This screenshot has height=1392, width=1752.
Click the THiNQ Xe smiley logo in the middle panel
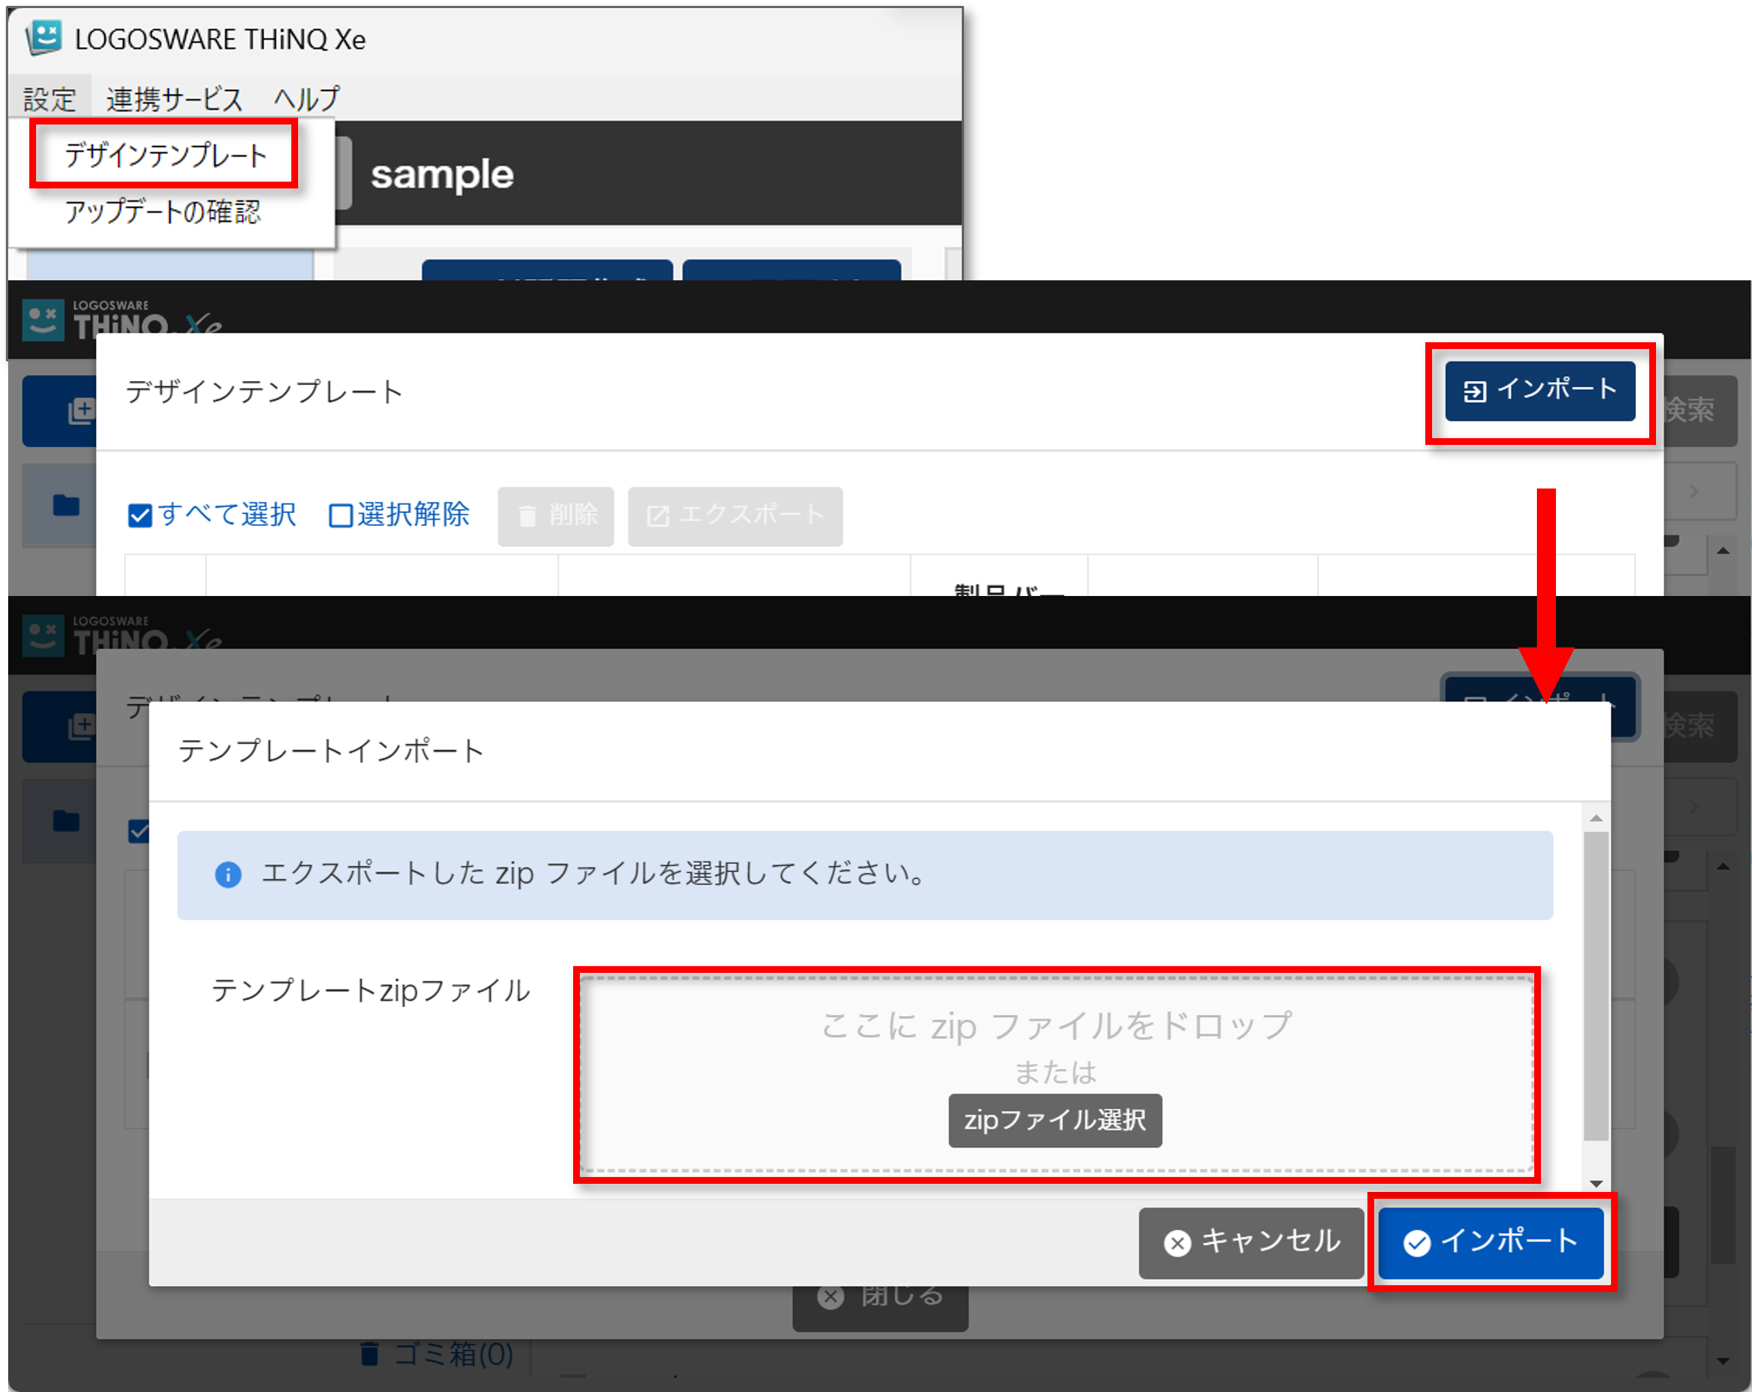tap(43, 320)
